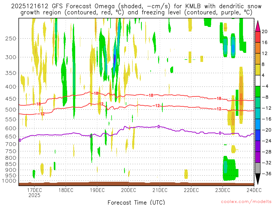Image resolution: width=274 pixels, height=205 pixels.
Task: Select the 950 pressure level label
Action: 10,176
